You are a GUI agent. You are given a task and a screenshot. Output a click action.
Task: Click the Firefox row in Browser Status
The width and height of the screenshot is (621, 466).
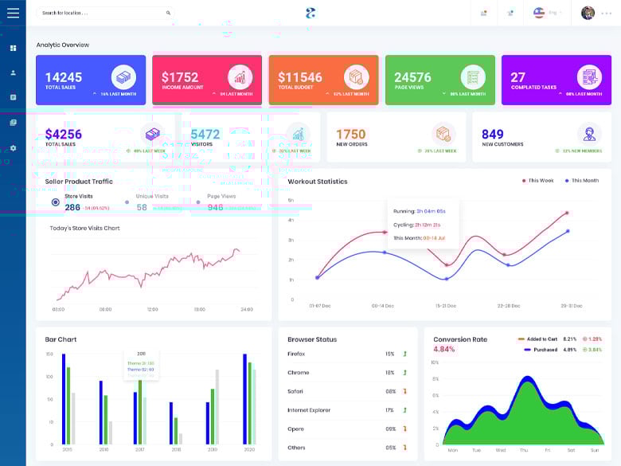tap(347, 354)
